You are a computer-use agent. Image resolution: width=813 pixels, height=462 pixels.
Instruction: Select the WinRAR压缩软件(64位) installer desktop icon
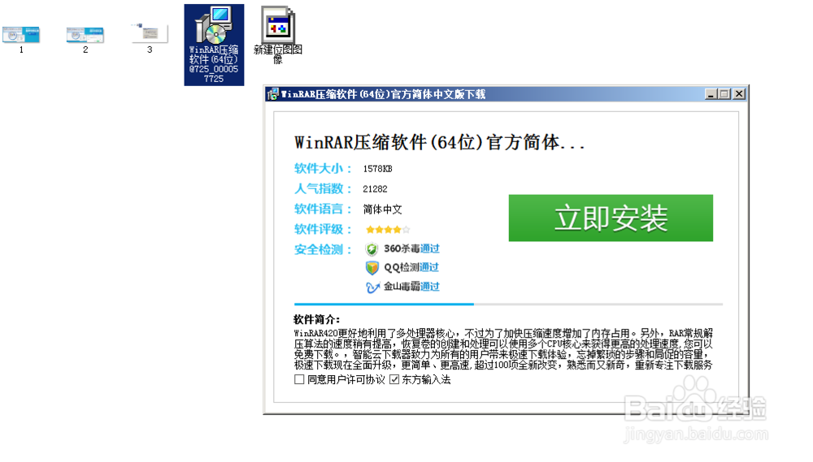click(214, 45)
